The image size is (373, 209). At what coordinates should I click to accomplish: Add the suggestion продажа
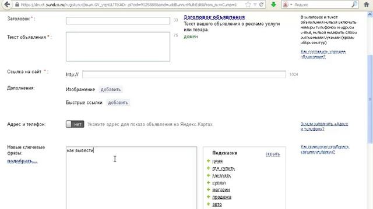[221, 197]
